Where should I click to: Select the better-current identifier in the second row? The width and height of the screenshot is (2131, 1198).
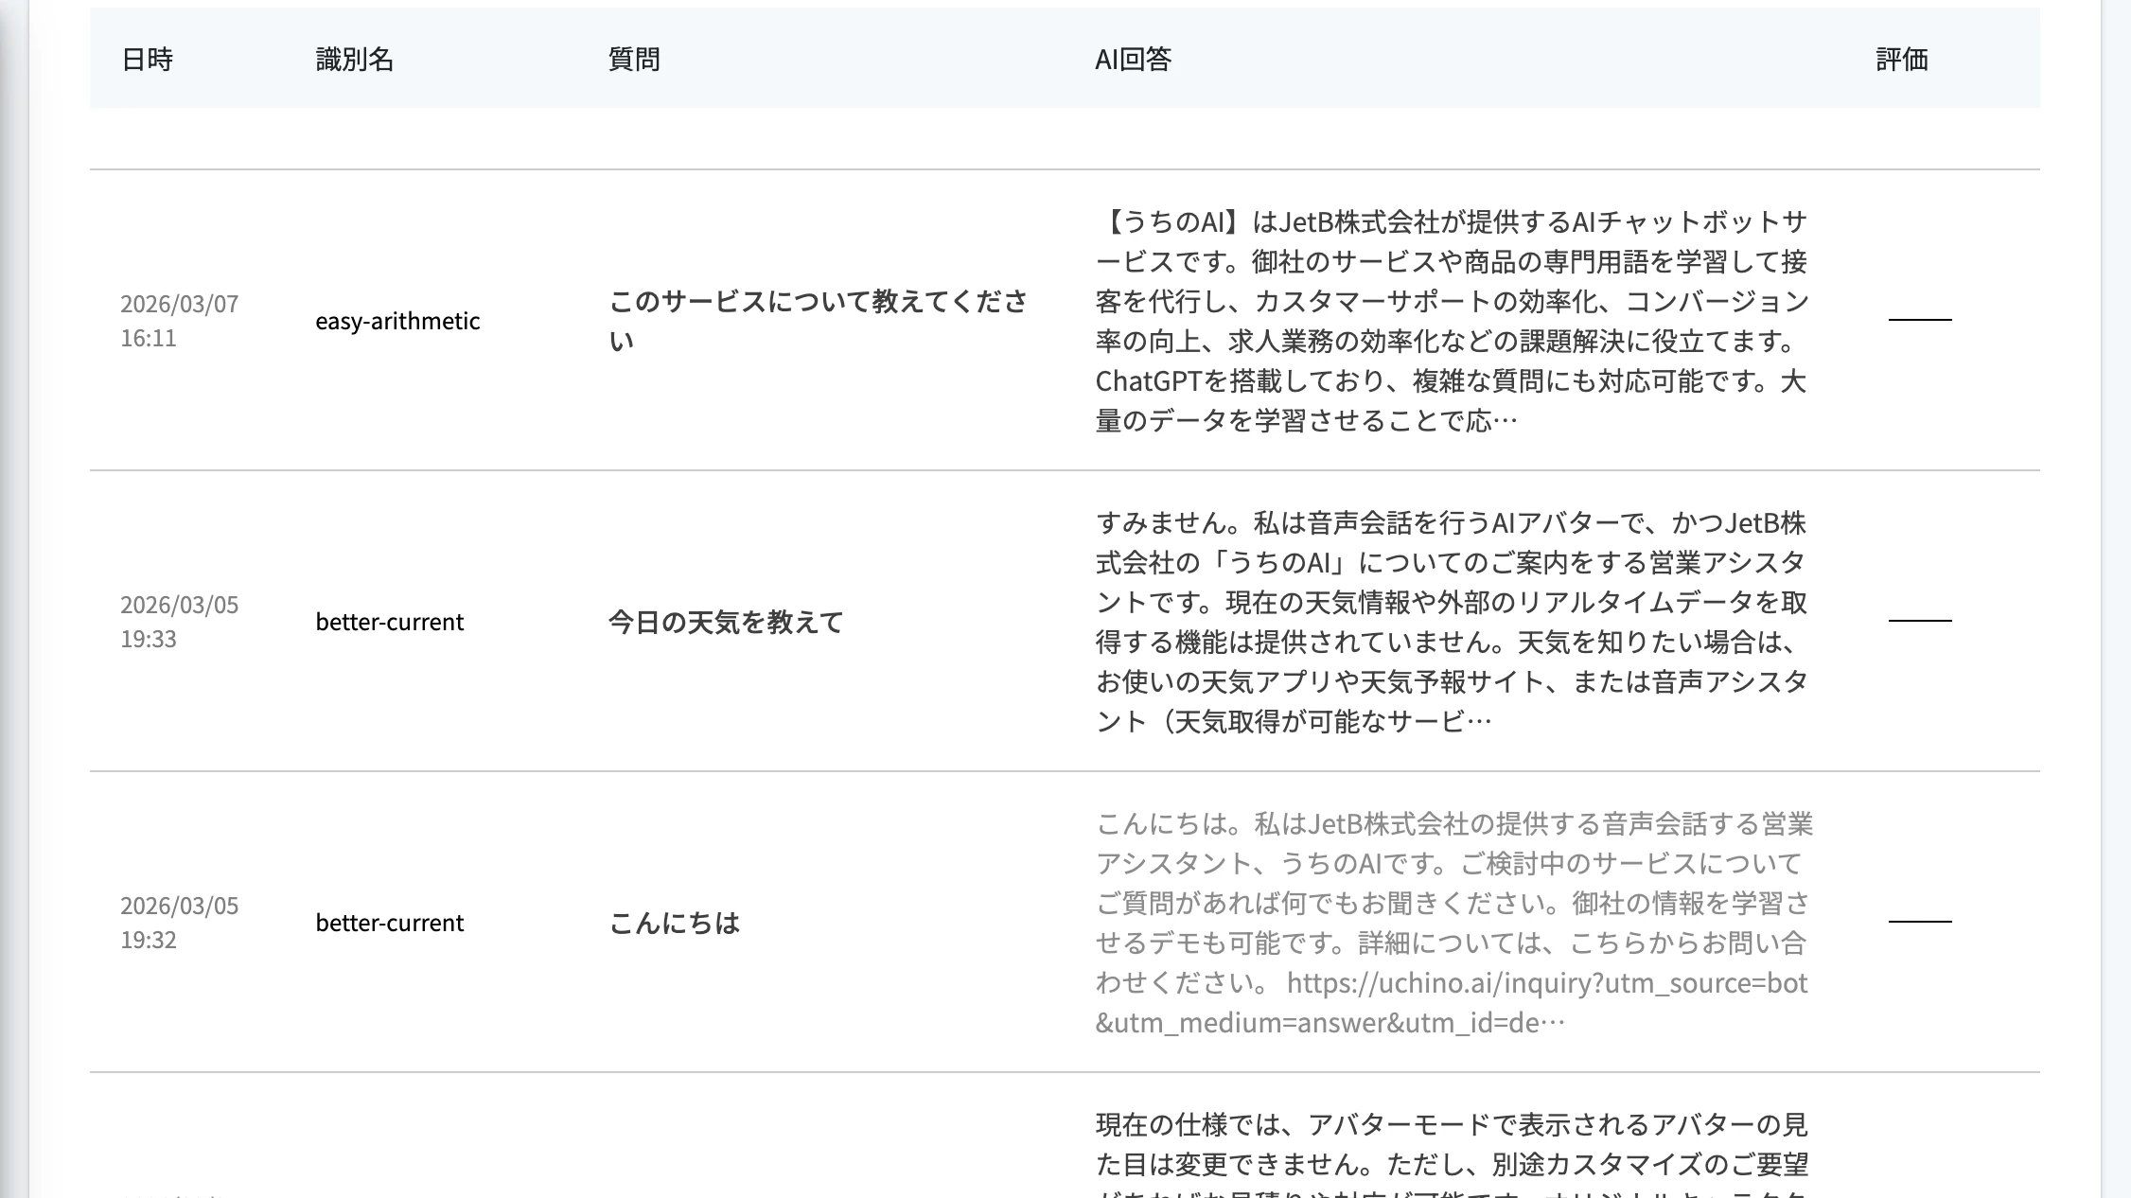click(x=389, y=622)
